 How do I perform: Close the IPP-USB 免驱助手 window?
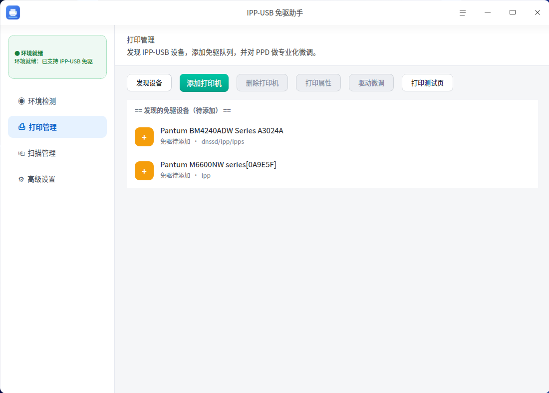[x=538, y=12]
